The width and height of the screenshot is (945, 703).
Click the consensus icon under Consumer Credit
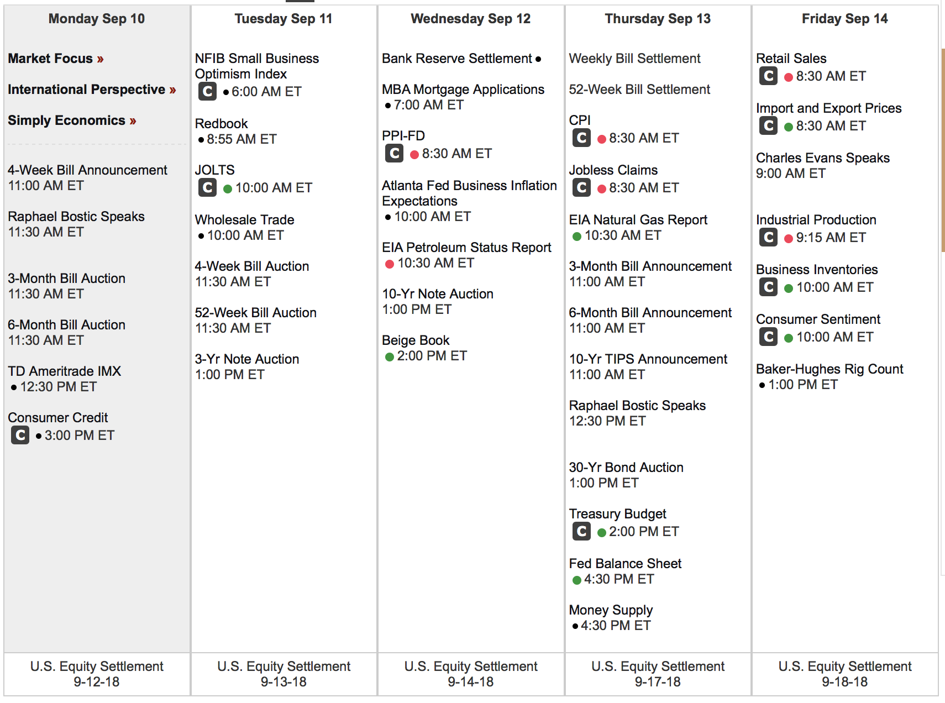tap(20, 436)
